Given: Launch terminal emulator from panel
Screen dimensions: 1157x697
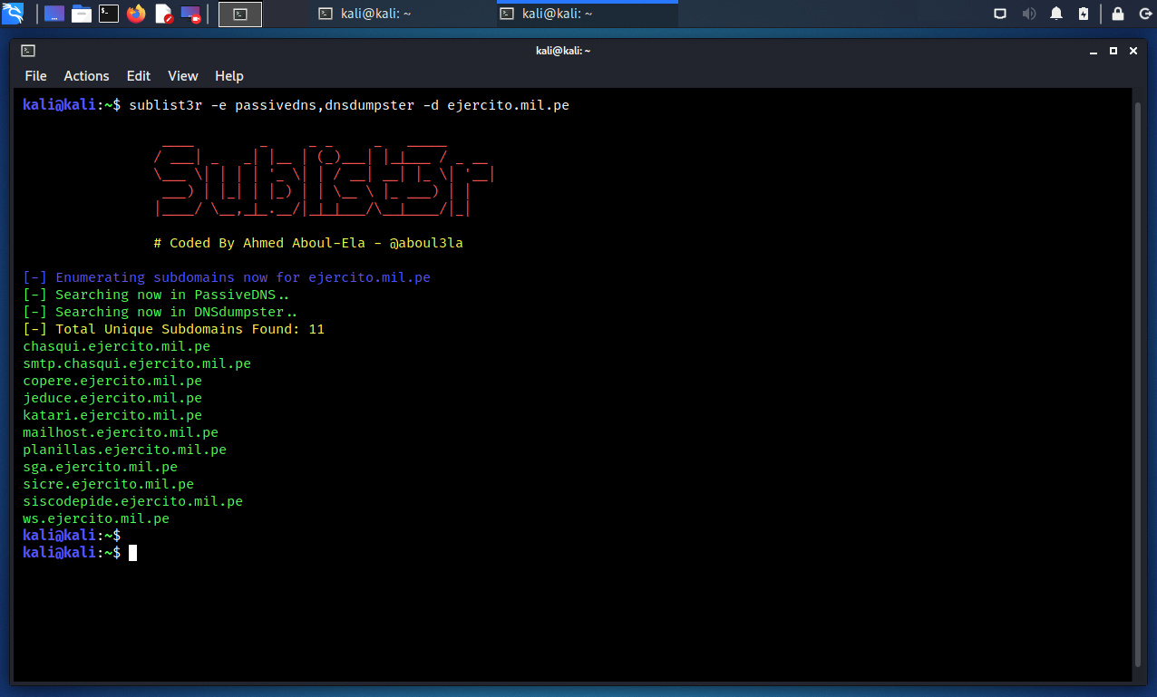Looking at the screenshot, I should click(x=109, y=14).
